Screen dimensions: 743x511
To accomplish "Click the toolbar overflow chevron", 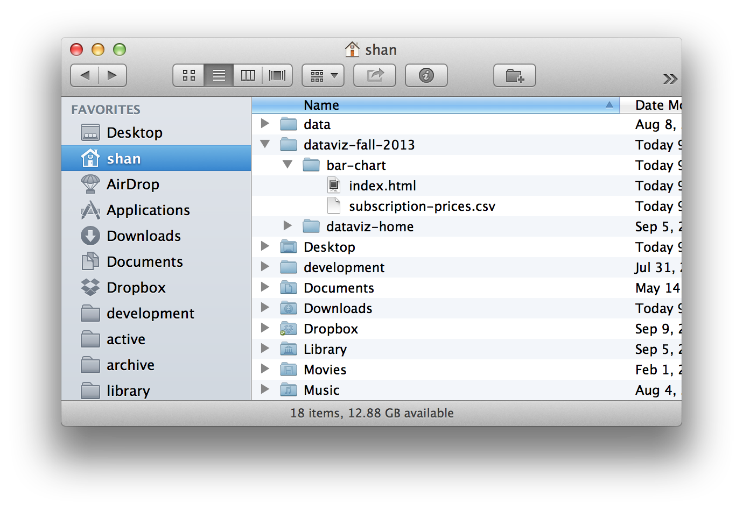I will point(670,79).
